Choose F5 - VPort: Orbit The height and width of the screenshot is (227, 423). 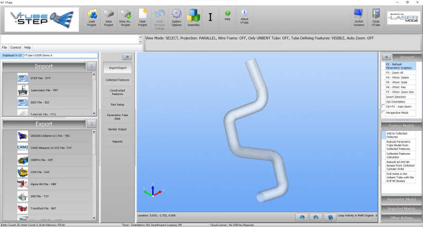coord(401,82)
